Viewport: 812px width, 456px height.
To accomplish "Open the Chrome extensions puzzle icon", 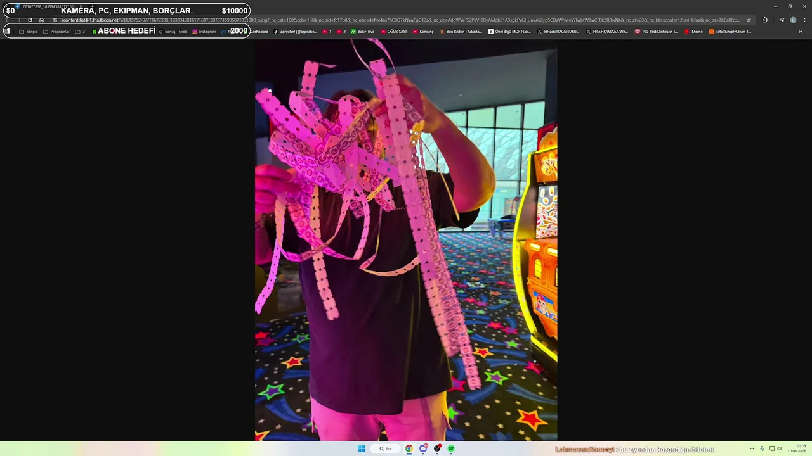I will [x=764, y=20].
